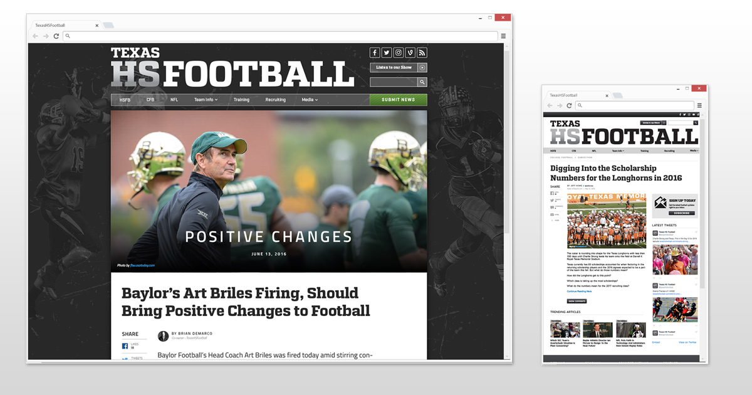Screen dimensions: 752x395
Task: Click SHOW COMMENTS button in small window
Action: pyautogui.click(x=577, y=301)
